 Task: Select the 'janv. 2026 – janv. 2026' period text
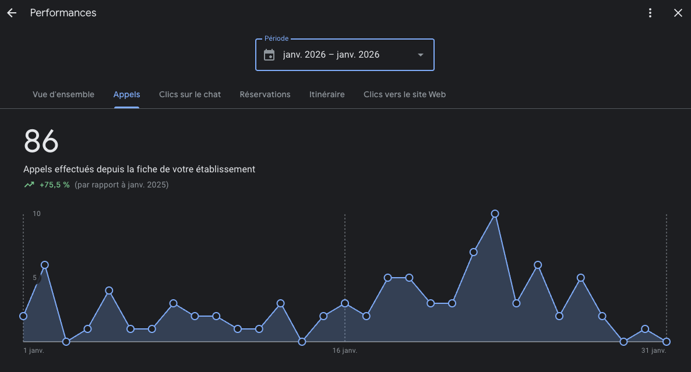click(x=331, y=55)
